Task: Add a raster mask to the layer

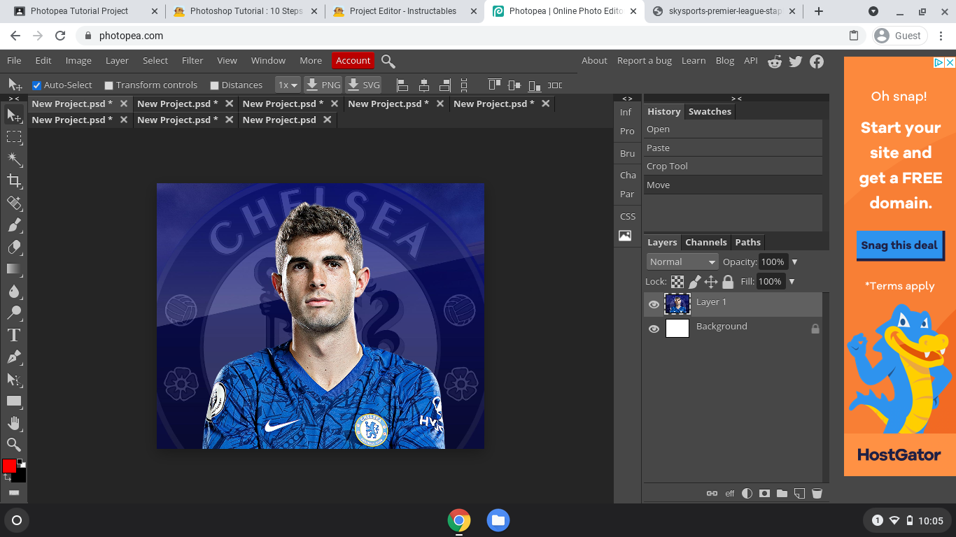Action: (764, 493)
